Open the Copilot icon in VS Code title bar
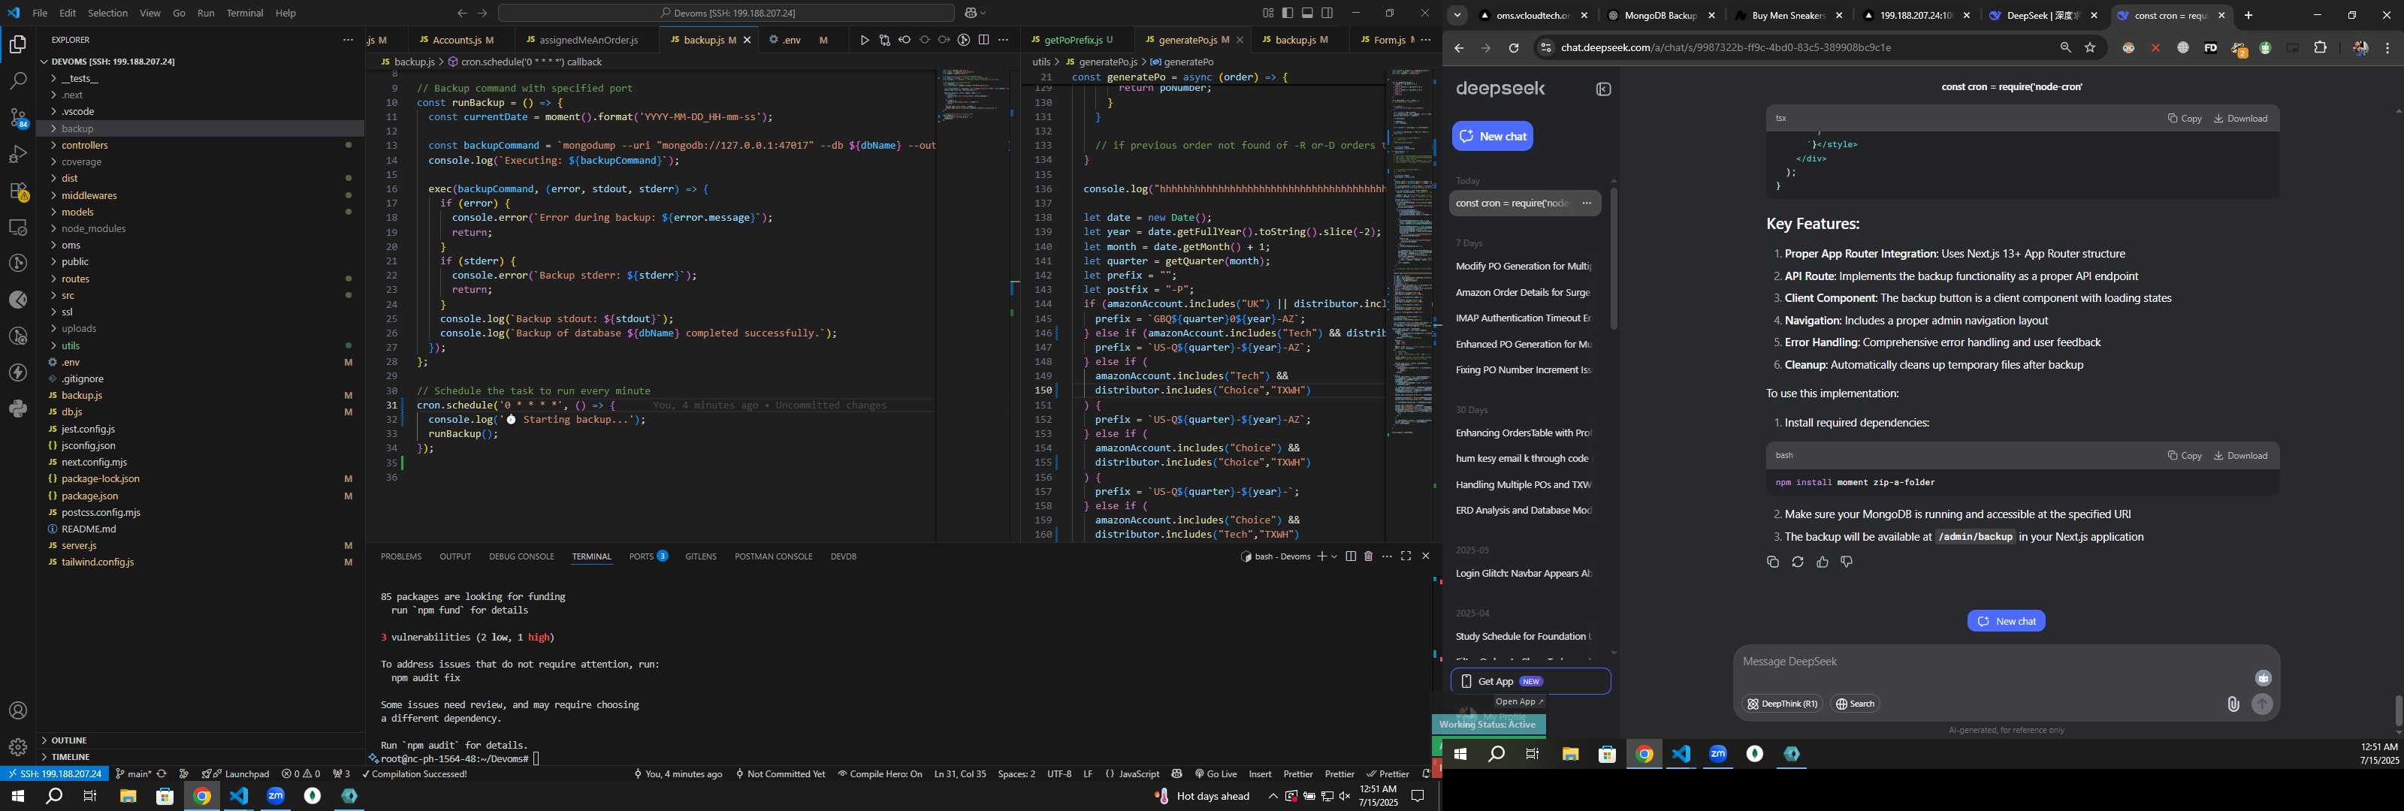Viewport: 2404px width, 811px height. pos(971,13)
